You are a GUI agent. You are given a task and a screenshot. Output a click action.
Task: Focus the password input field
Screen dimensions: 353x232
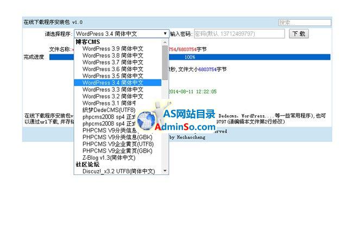click(239, 34)
